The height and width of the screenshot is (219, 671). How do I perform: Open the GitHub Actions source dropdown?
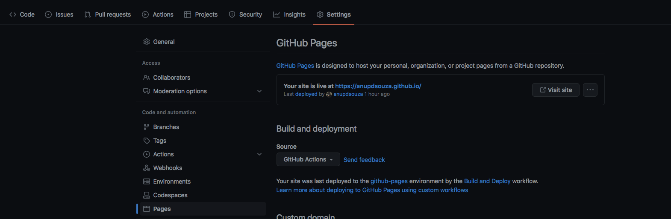click(308, 159)
